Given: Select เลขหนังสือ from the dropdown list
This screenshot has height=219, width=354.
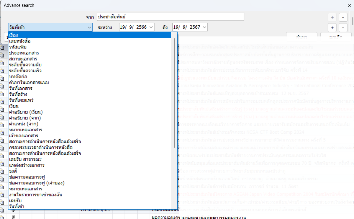Looking at the screenshot, I should [90, 41].
